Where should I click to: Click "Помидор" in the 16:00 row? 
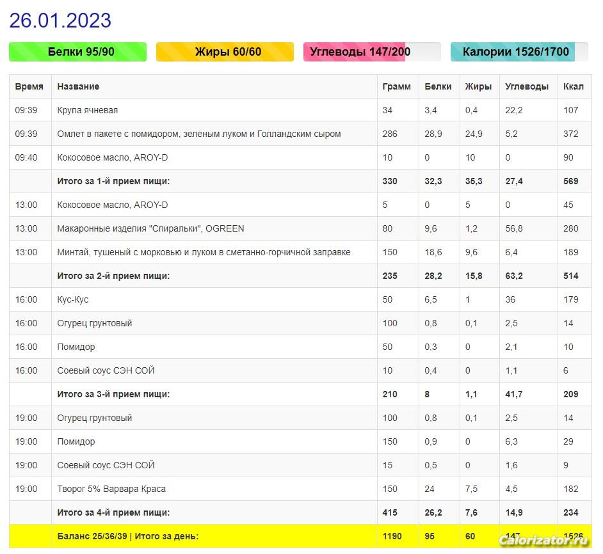tap(76, 347)
